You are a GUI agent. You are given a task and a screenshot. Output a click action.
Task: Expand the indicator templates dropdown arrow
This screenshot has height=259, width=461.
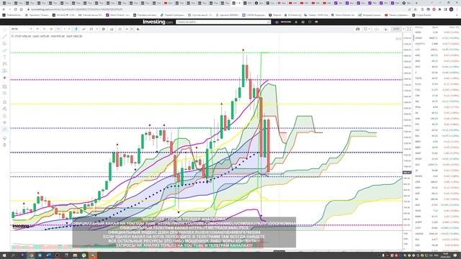click(x=97, y=29)
